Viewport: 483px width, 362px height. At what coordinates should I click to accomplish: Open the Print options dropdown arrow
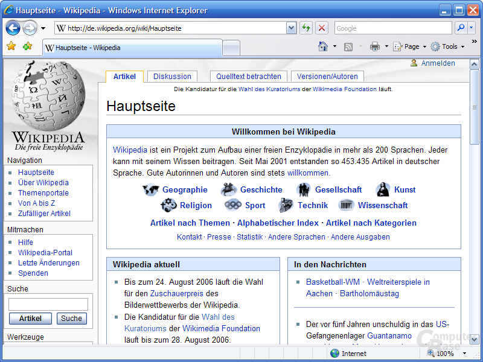click(x=386, y=46)
